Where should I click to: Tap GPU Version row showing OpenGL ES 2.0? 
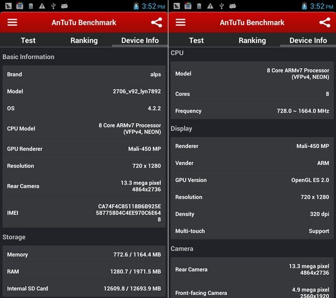252,180
